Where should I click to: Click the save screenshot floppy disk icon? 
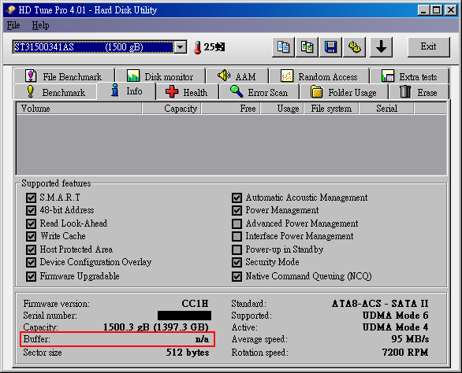click(x=330, y=47)
